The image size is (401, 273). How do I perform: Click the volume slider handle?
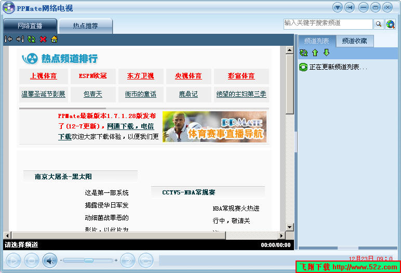pos(89,261)
